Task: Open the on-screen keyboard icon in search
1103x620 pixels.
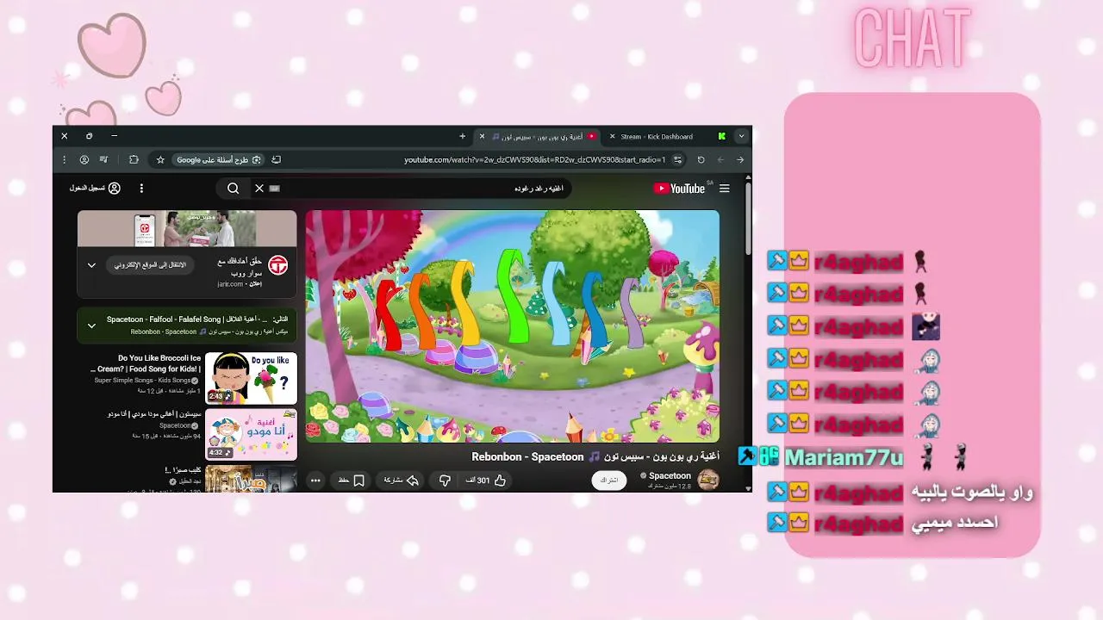Action: 275,188
